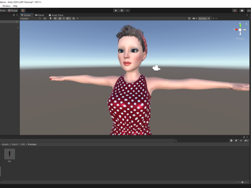This screenshot has height=188, width=251.
Task: Lock the Project panel padlock
Action: tap(244, 137)
